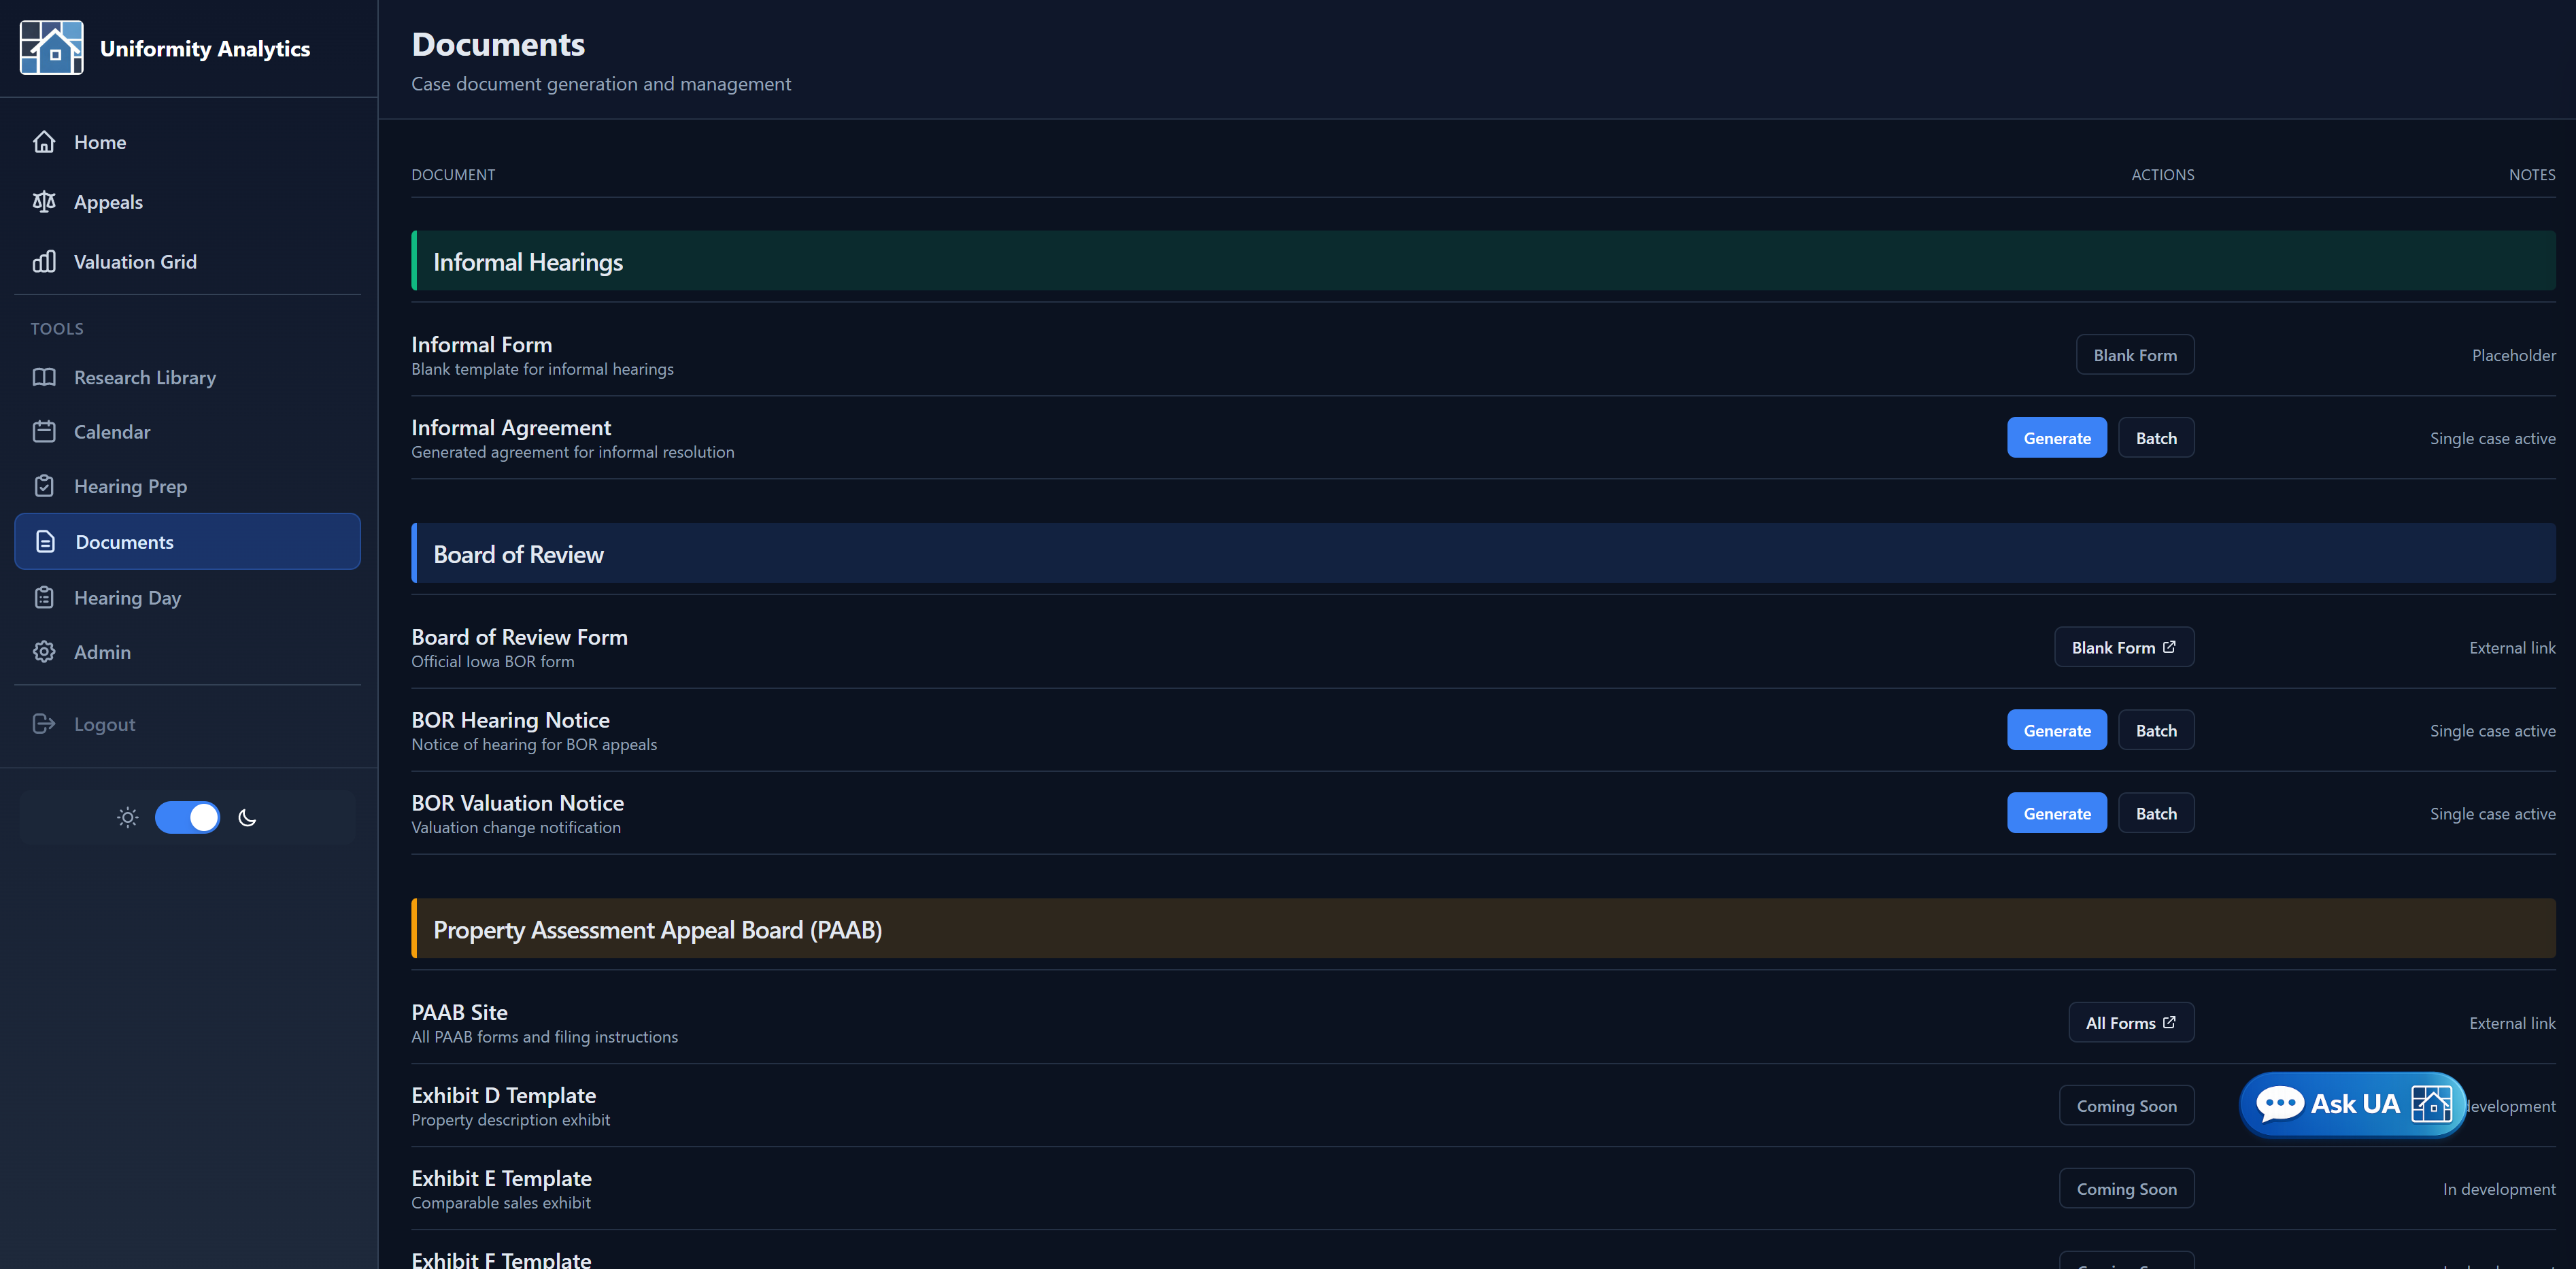Click the moon dark-mode icon
The height and width of the screenshot is (1269, 2576).
[247, 817]
